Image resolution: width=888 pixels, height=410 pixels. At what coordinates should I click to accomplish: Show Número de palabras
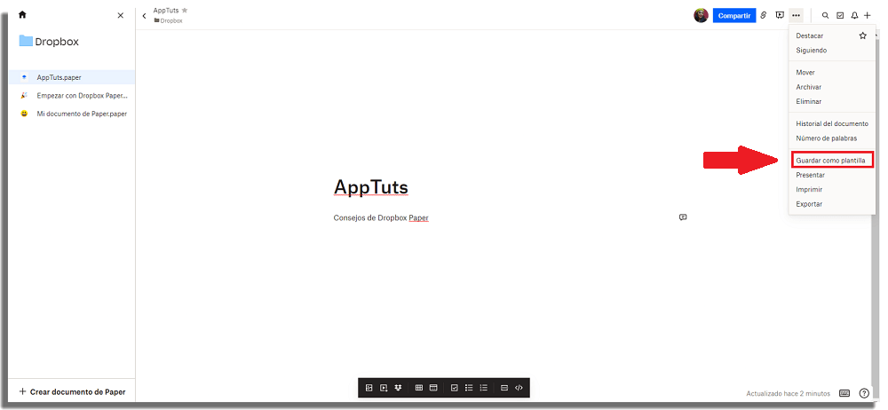click(x=826, y=138)
